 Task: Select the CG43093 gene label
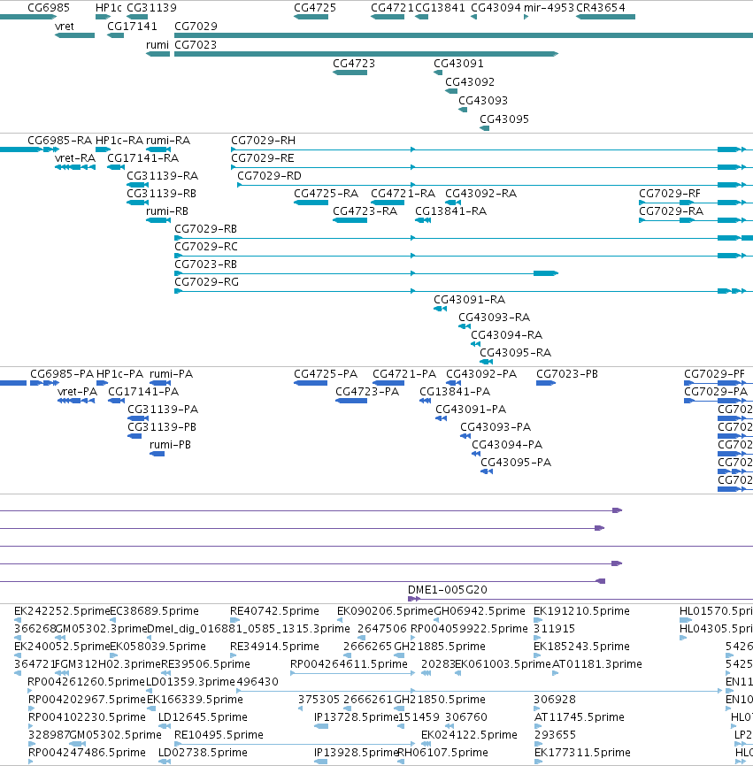coord(483,101)
